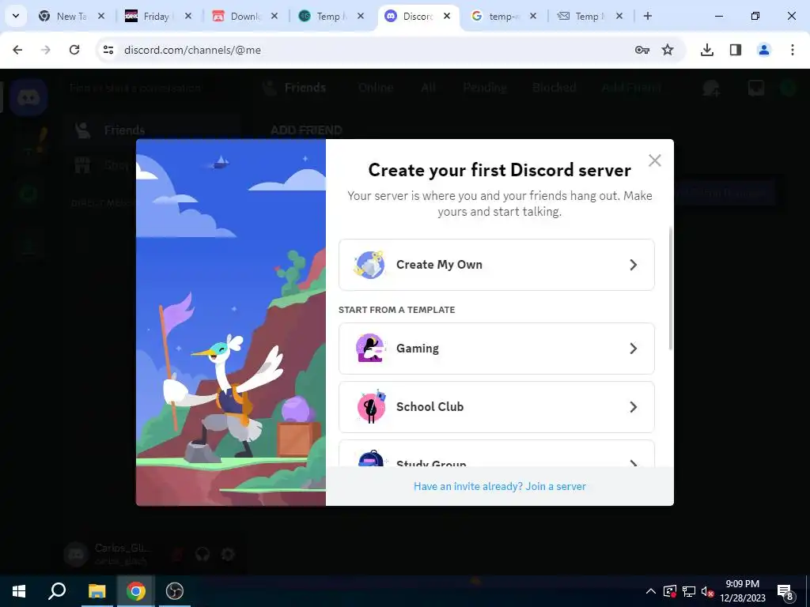Image resolution: width=810 pixels, height=607 pixels.
Task: Open the Chrome three-dot menu
Action: (792, 50)
